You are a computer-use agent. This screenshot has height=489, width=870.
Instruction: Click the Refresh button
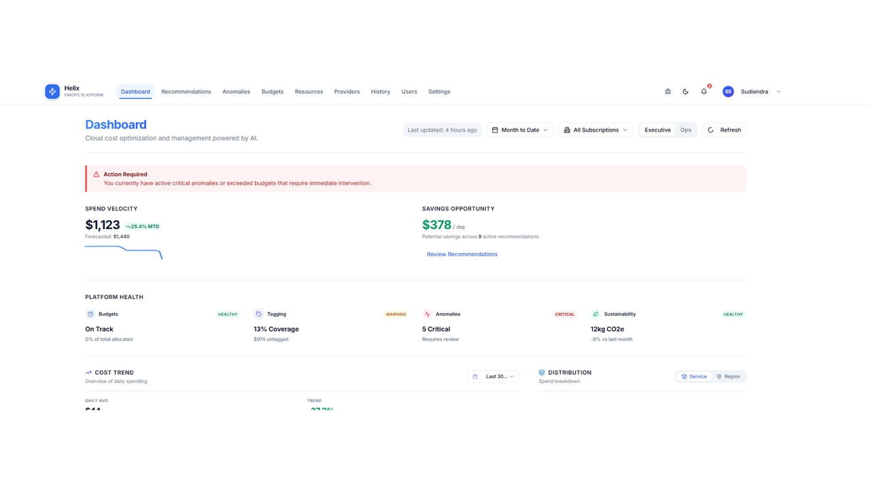[724, 130]
